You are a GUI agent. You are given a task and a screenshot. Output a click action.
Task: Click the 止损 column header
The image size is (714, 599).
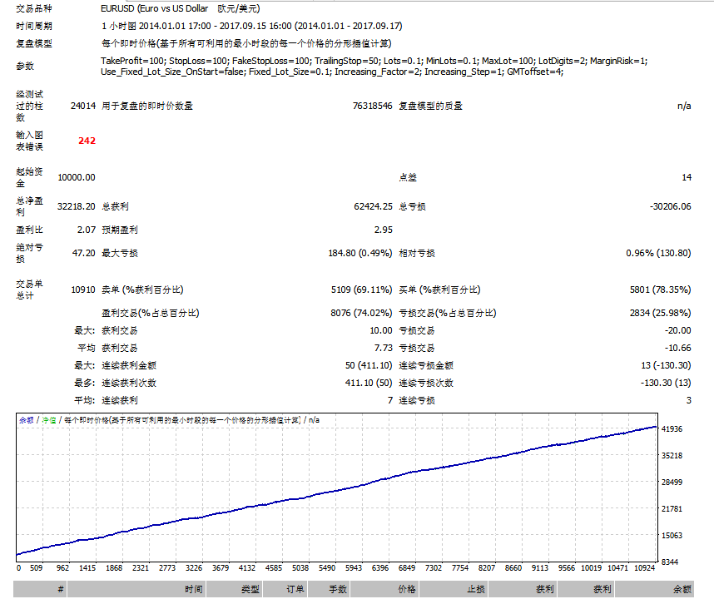coord(476,589)
